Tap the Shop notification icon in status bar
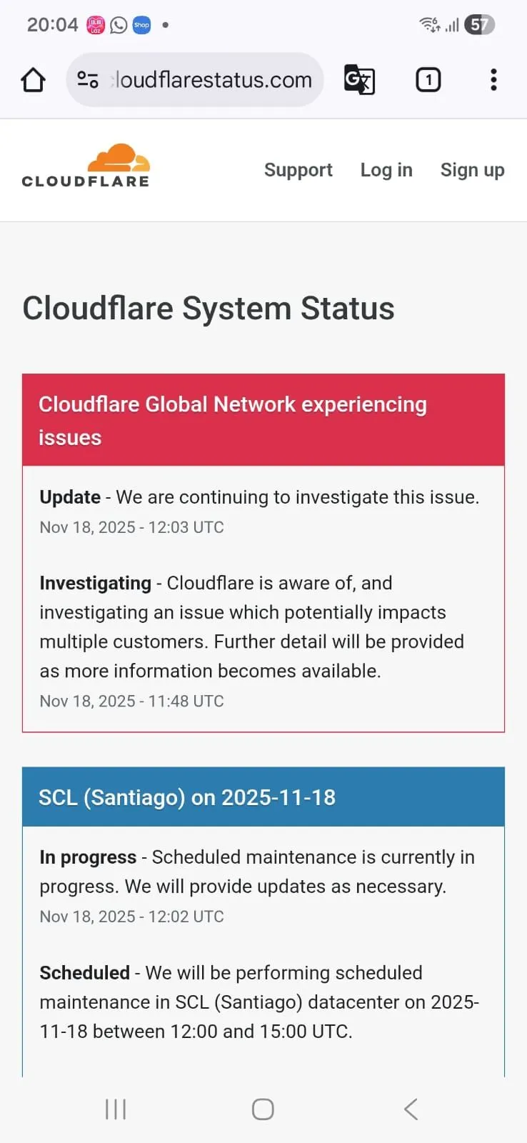527x1143 pixels. (x=141, y=25)
